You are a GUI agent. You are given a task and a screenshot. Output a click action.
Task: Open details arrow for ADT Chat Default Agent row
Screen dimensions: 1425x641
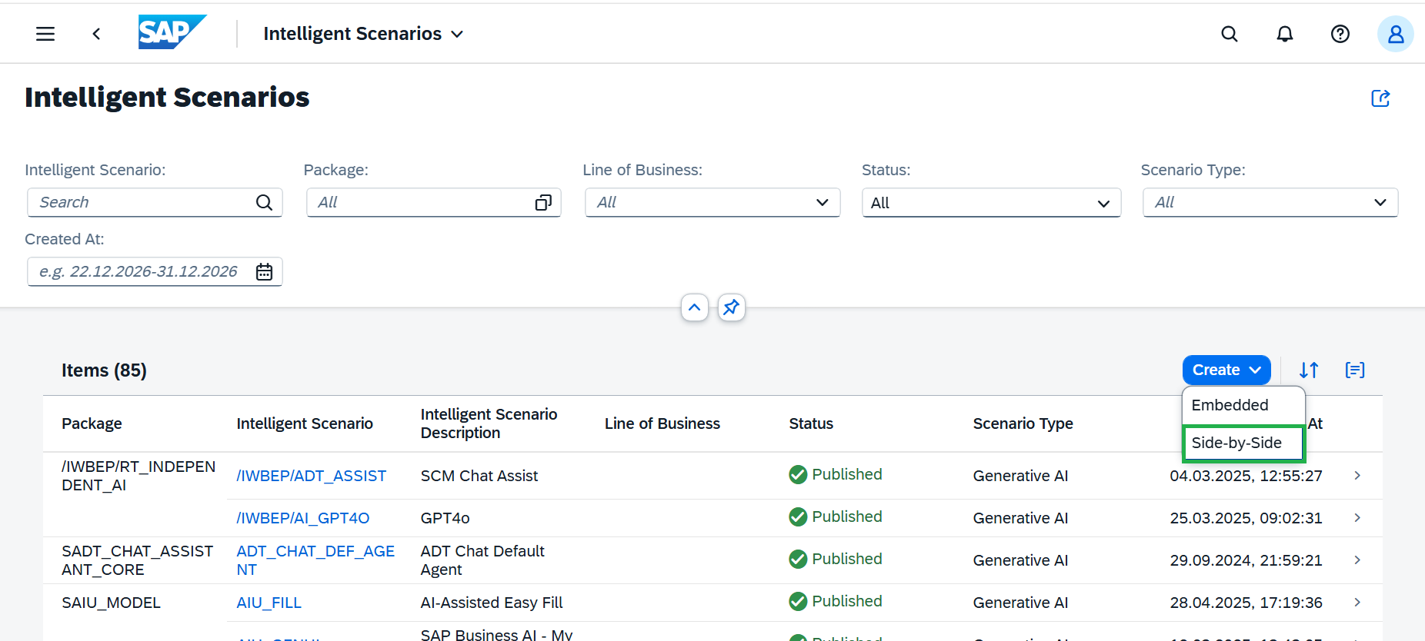pos(1357,560)
